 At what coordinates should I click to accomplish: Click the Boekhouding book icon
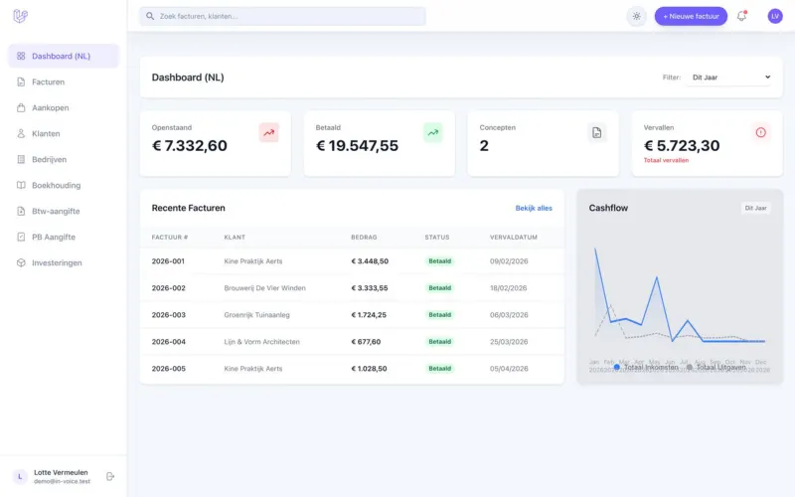(21, 185)
